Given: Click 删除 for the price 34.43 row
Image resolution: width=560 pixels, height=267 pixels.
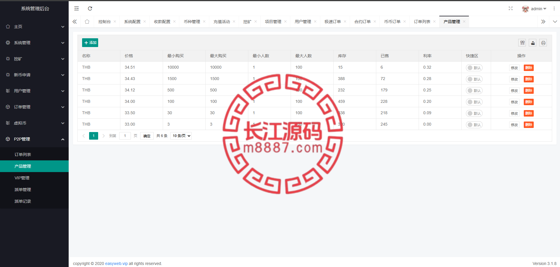Looking at the screenshot, I should point(529,79).
